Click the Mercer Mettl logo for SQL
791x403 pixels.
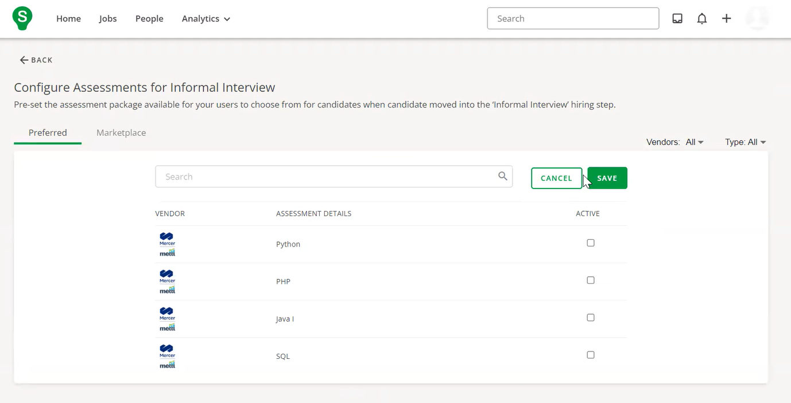click(x=167, y=356)
